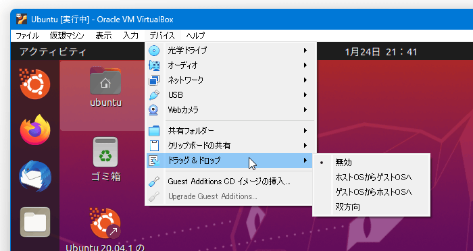Click the optical drive disc icon
Image resolution: width=473 pixels, height=251 pixels.
coord(154,51)
